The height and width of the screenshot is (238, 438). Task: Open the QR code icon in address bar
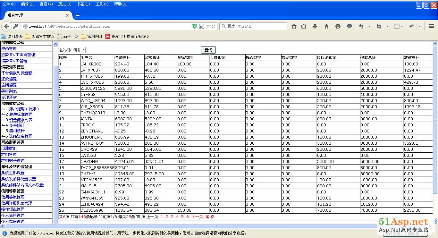pyautogui.click(x=202, y=26)
